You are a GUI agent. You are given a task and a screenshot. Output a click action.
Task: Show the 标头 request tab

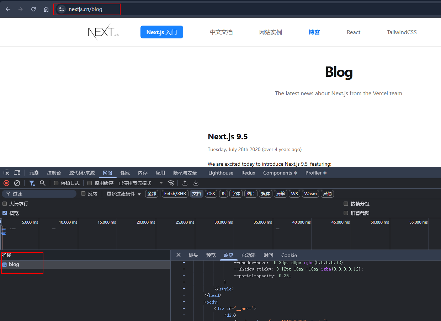pos(193,255)
